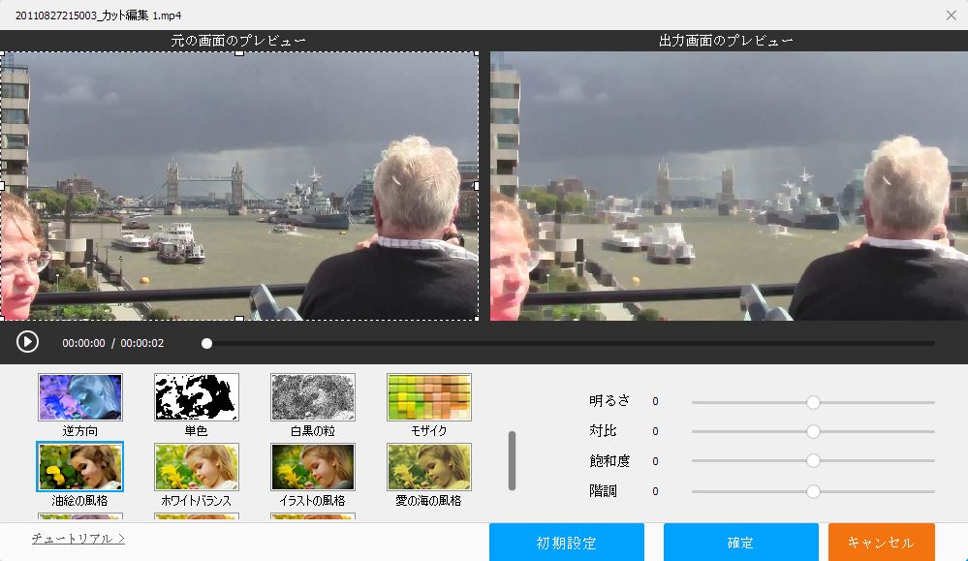Click the 階調 gradation slider handle
This screenshot has height=561, width=968.
click(x=813, y=491)
